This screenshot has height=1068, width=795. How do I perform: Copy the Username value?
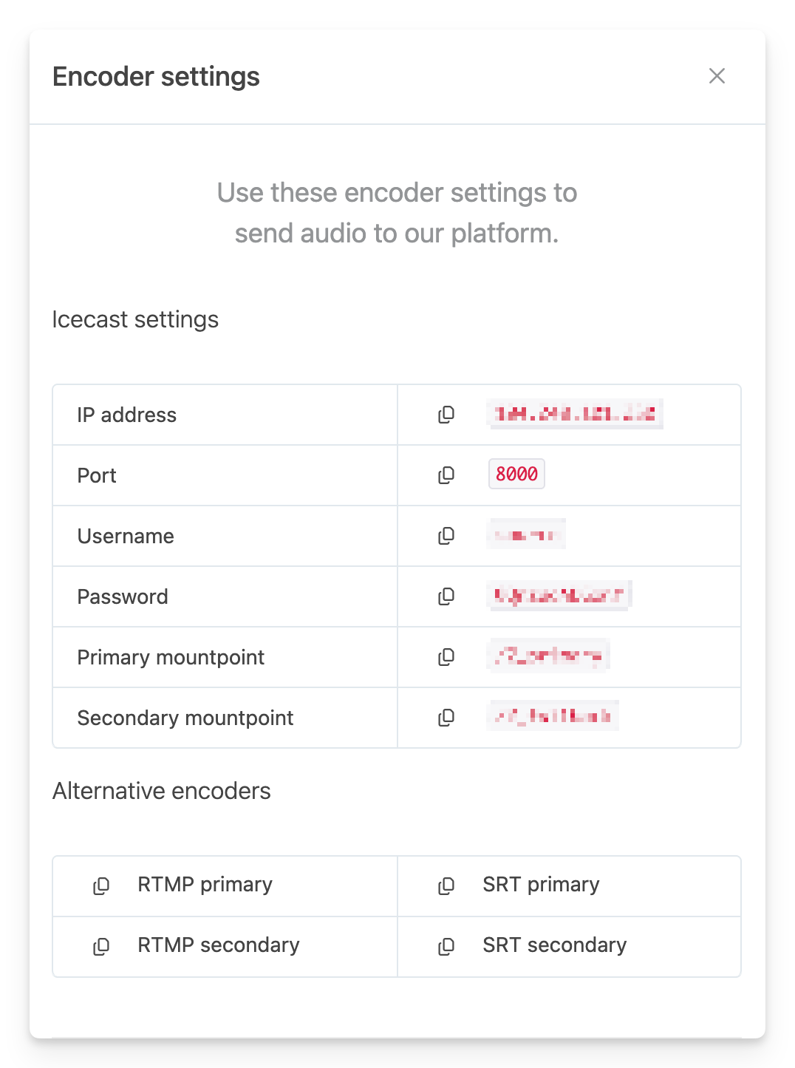point(446,536)
